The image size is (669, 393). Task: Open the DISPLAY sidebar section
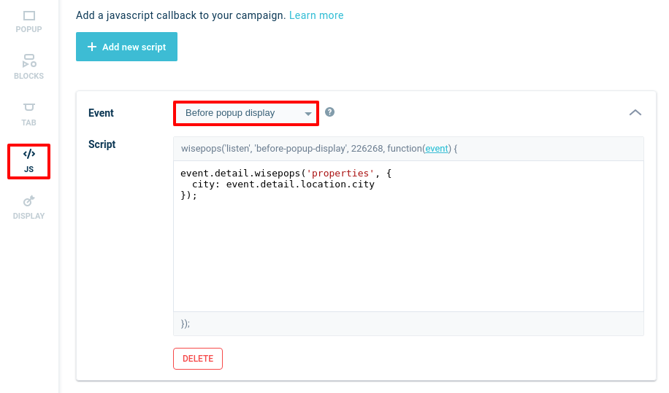point(28,208)
